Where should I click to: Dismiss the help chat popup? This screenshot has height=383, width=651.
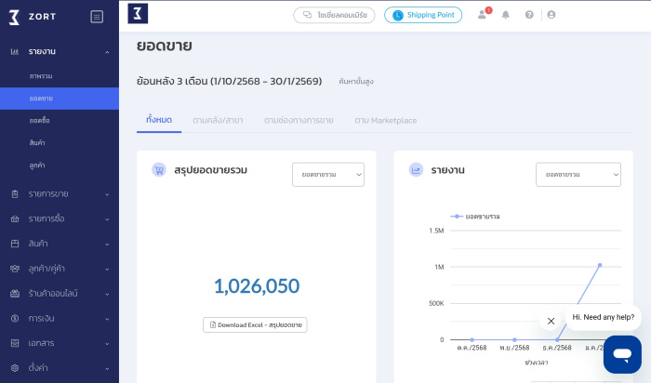[x=551, y=321]
